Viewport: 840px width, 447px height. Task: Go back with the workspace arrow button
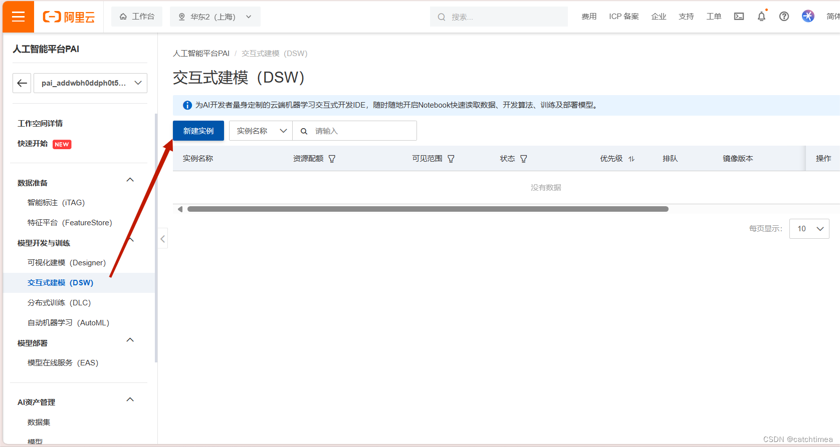click(x=22, y=83)
